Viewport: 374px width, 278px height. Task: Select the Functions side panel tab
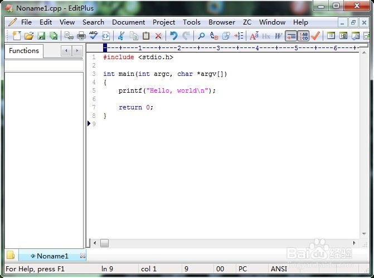[24, 51]
